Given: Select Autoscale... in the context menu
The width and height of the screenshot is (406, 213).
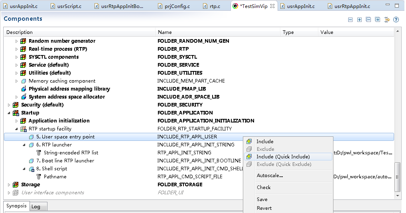Looking at the screenshot, I should pyautogui.click(x=270, y=176).
